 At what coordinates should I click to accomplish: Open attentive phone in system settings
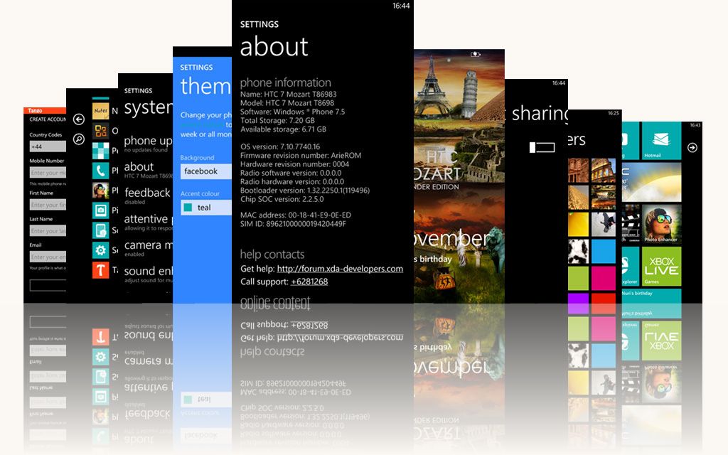148,222
